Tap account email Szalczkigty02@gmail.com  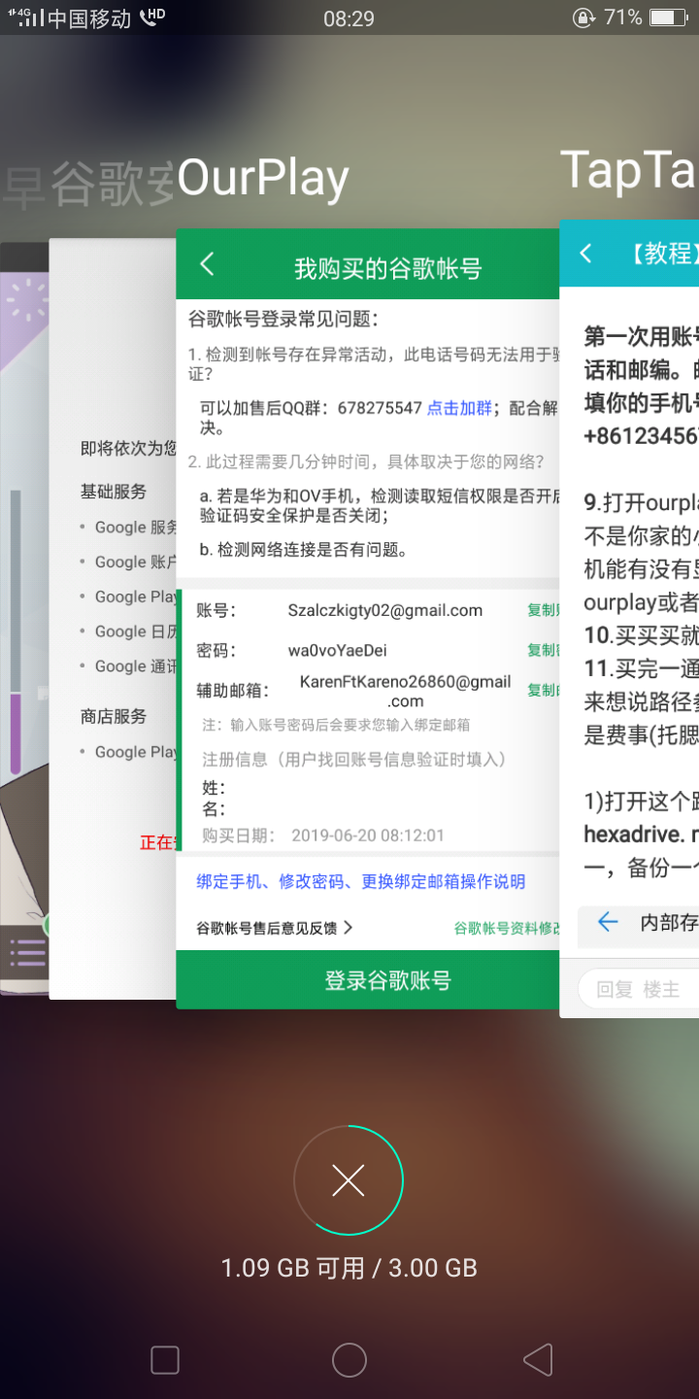tap(385, 610)
